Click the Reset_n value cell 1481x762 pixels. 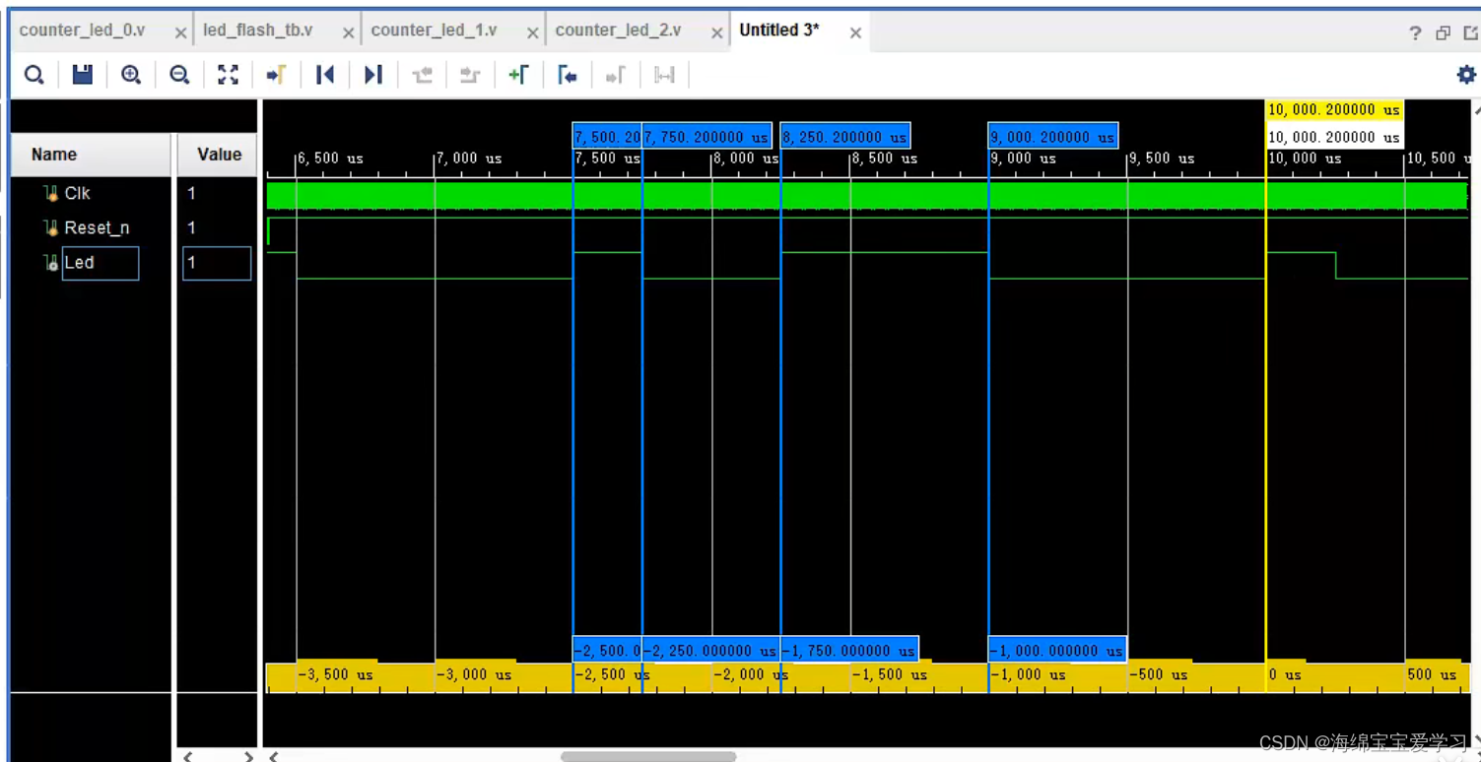click(217, 227)
